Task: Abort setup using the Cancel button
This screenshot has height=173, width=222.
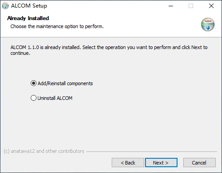Action: (199, 163)
